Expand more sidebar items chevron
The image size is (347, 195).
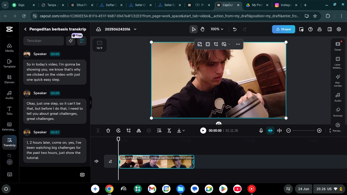point(9,162)
